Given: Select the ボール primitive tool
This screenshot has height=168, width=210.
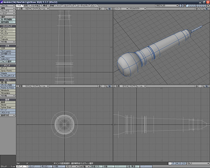Looking at the screenshot, I should pyautogui.click(x=8, y=31).
